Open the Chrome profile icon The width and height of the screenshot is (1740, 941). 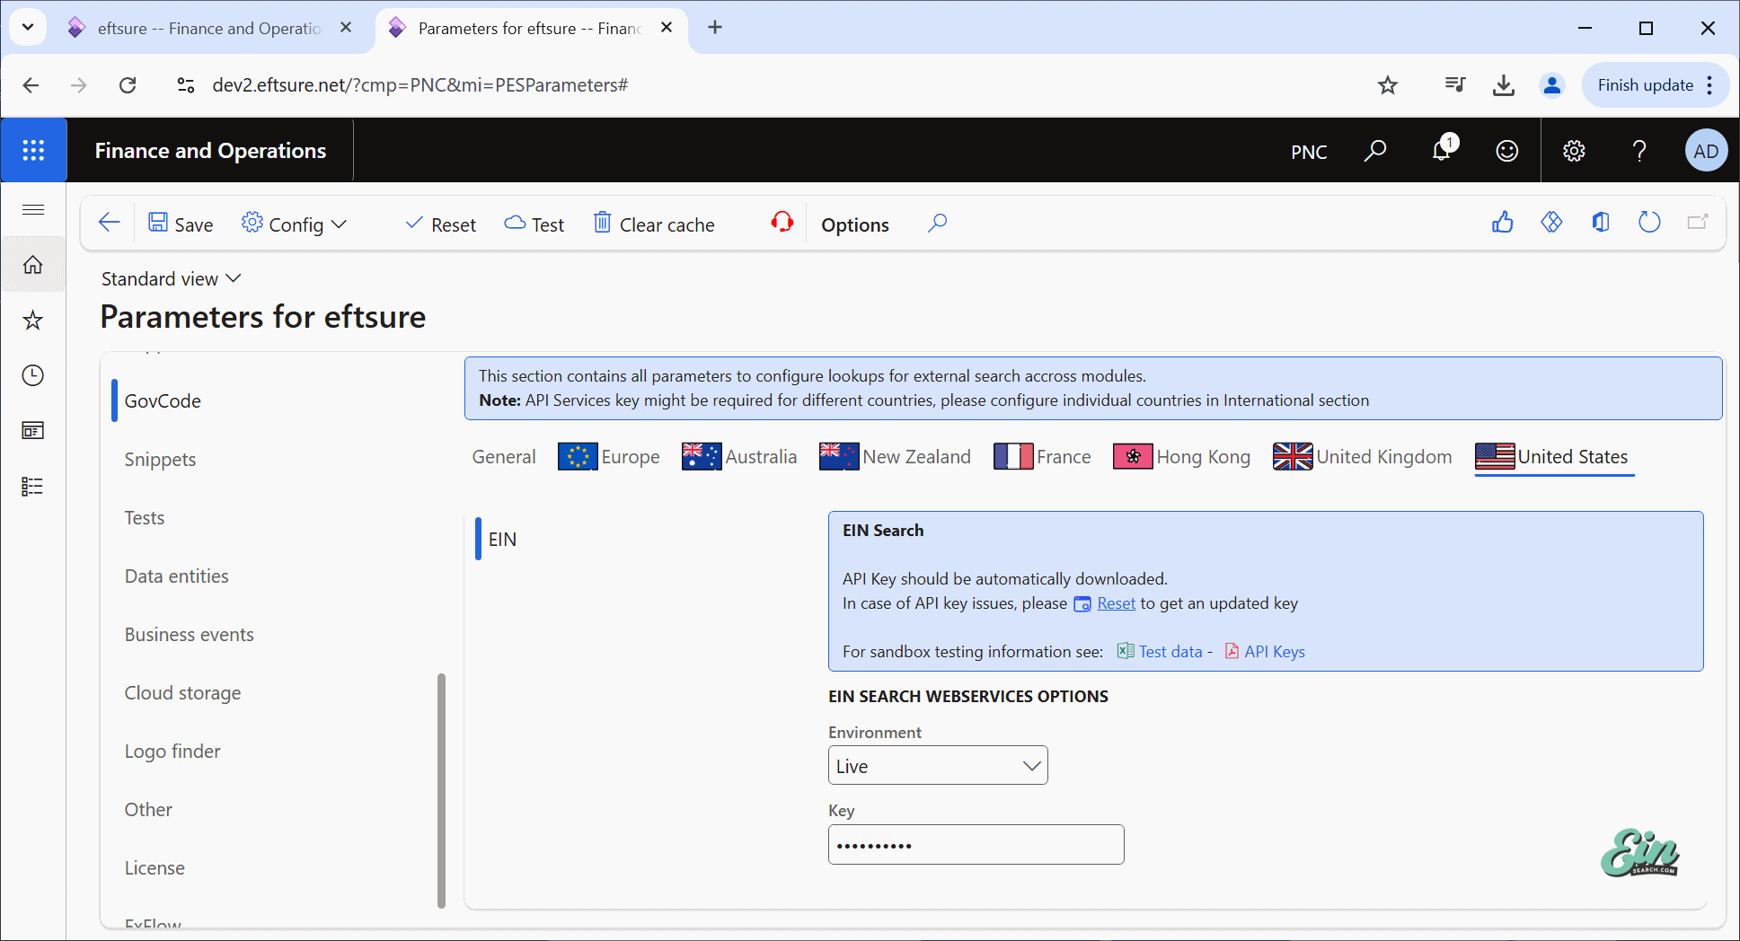coord(1551,85)
